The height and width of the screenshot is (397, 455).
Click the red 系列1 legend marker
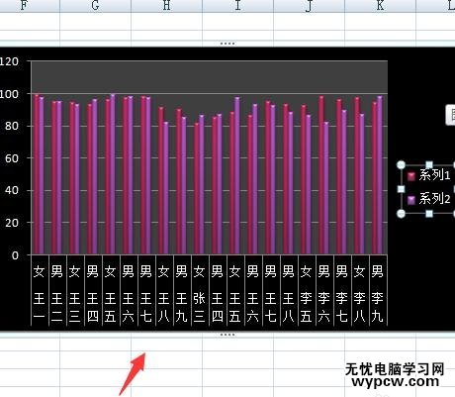(x=411, y=176)
